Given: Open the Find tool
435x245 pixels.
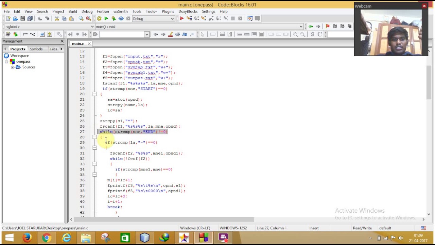Looking at the screenshot, I should pyautogui.click(x=81, y=19).
